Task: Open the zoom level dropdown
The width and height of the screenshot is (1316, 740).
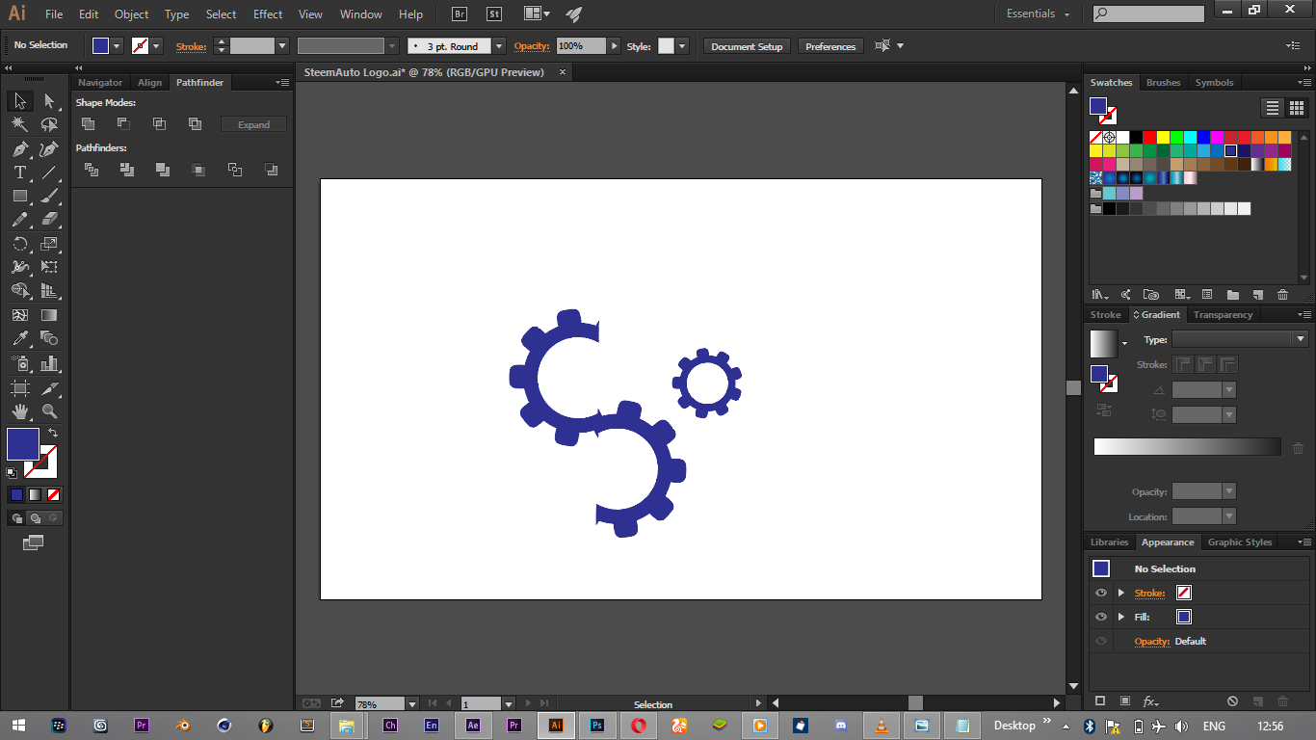Action: 412,704
